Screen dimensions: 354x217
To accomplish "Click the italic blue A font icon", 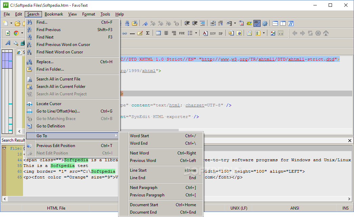I will pyautogui.click(x=8, y=43).
